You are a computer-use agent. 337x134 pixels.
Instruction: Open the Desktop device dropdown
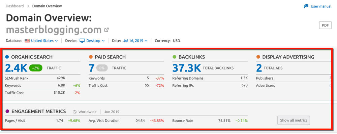[x=95, y=41]
